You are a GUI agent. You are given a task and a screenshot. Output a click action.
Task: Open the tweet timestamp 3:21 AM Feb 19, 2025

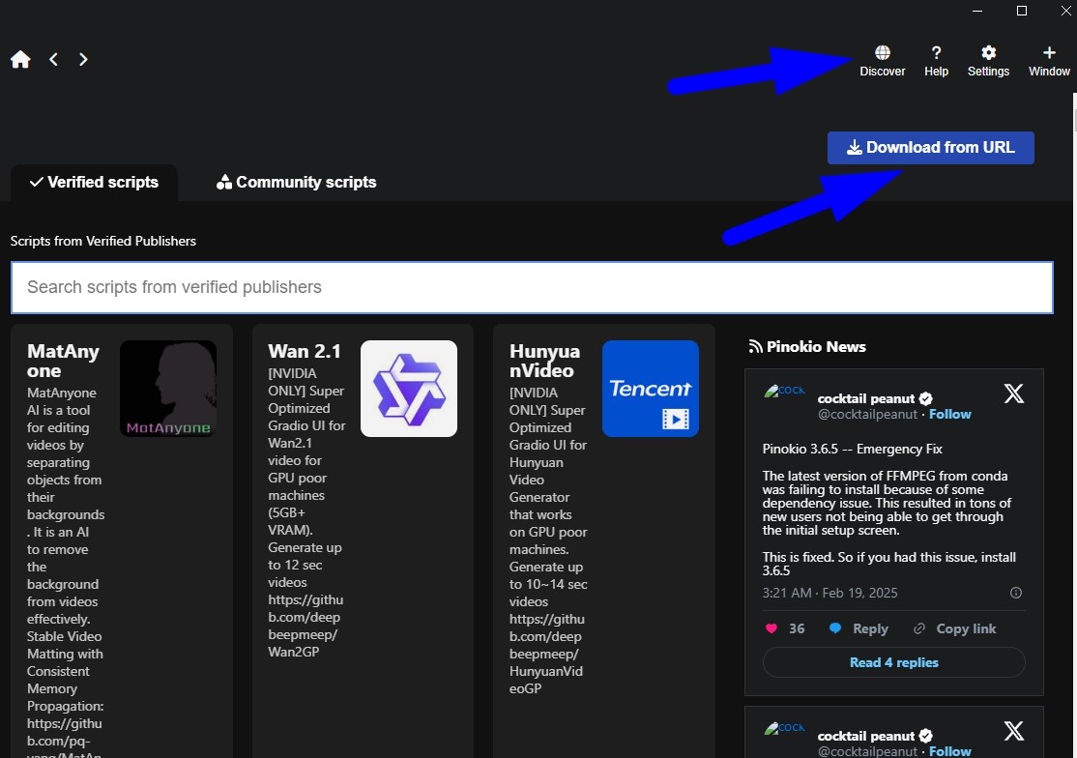(x=830, y=593)
